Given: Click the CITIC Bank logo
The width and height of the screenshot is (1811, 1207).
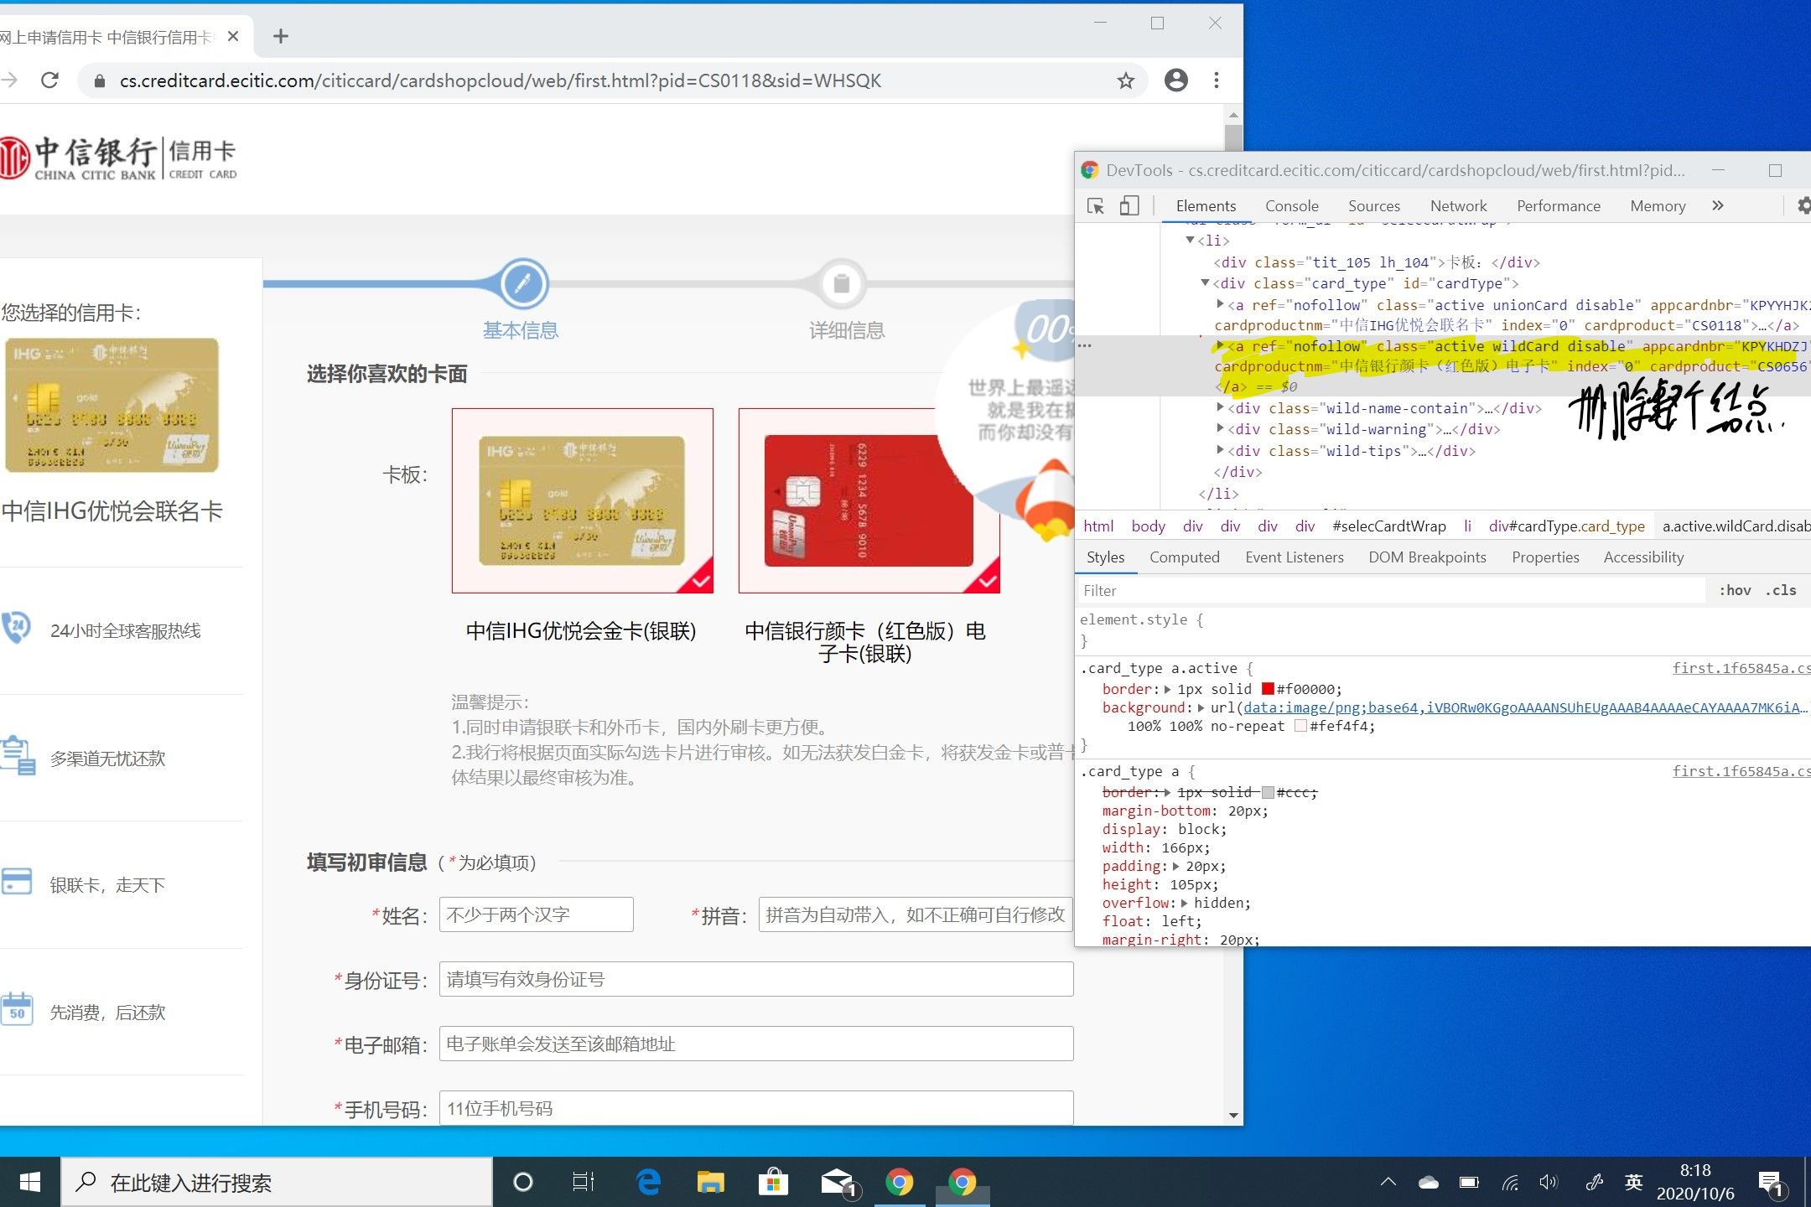Looking at the screenshot, I should tap(119, 158).
